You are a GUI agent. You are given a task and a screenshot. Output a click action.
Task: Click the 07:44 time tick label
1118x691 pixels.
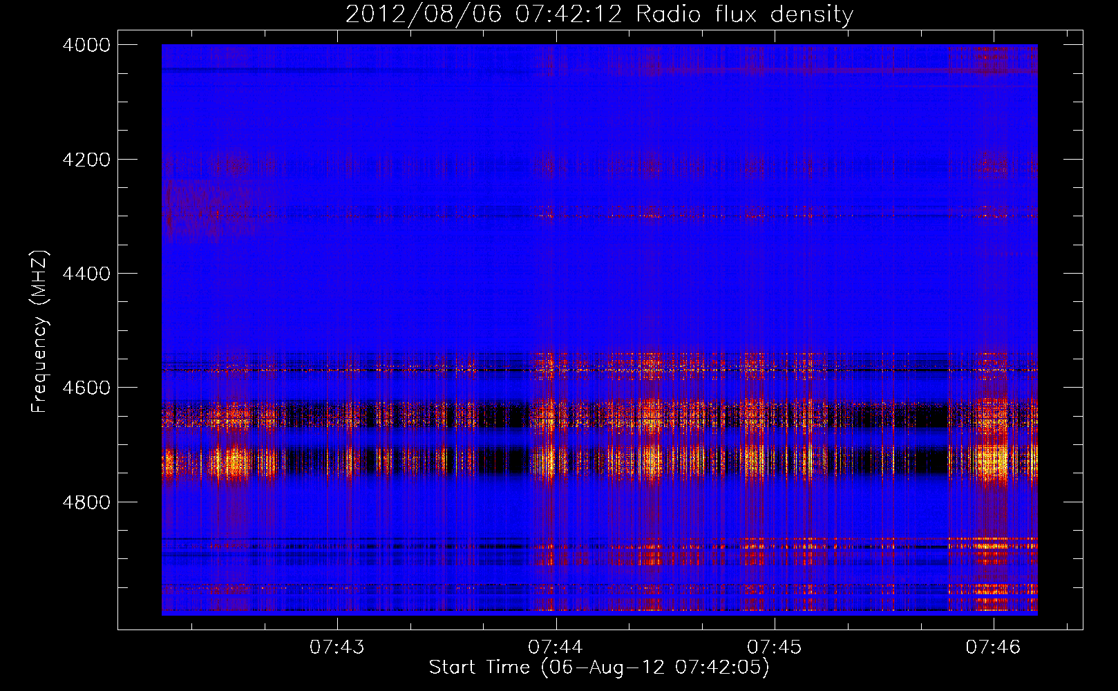tap(556, 647)
